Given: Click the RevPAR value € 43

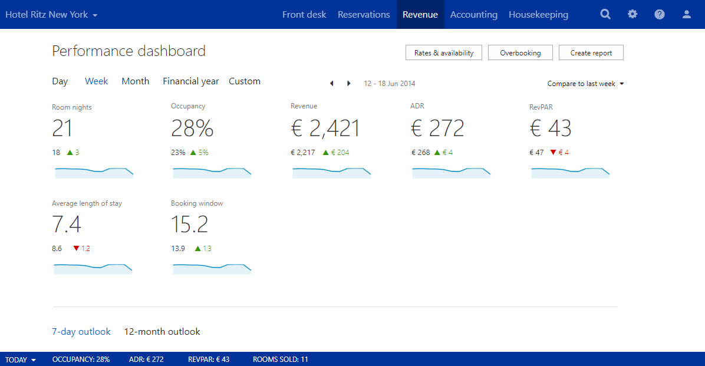Looking at the screenshot, I should (x=551, y=128).
